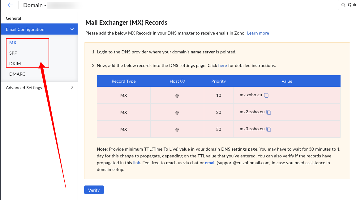Screen dimensions: 356x200
Task: Open the General settings section
Action: pyautogui.click(x=13, y=18)
